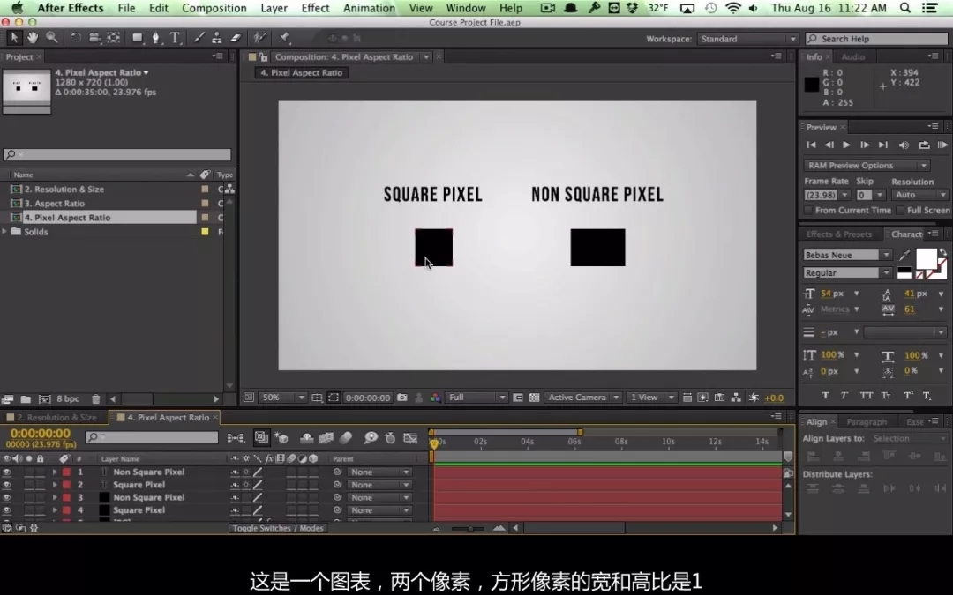953x595 pixels.
Task: Select the Zoom magnifier tool
Action: (x=52, y=38)
